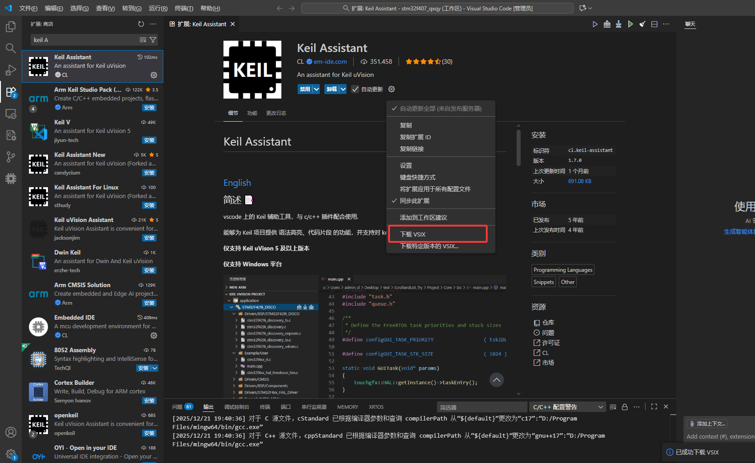Image resolution: width=755 pixels, height=463 pixels.
Task: Switch to the Terminal tab in the panel
Action: 265,407
